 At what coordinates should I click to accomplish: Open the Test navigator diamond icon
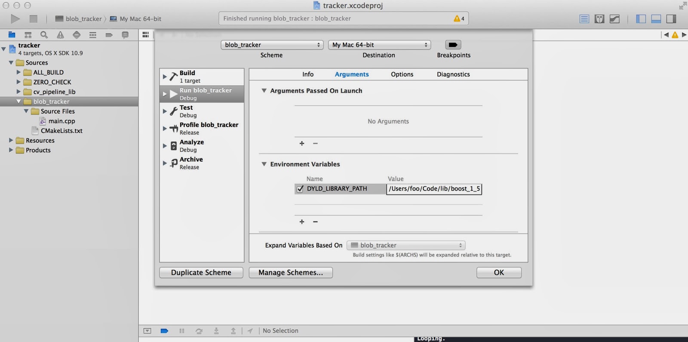coord(77,35)
